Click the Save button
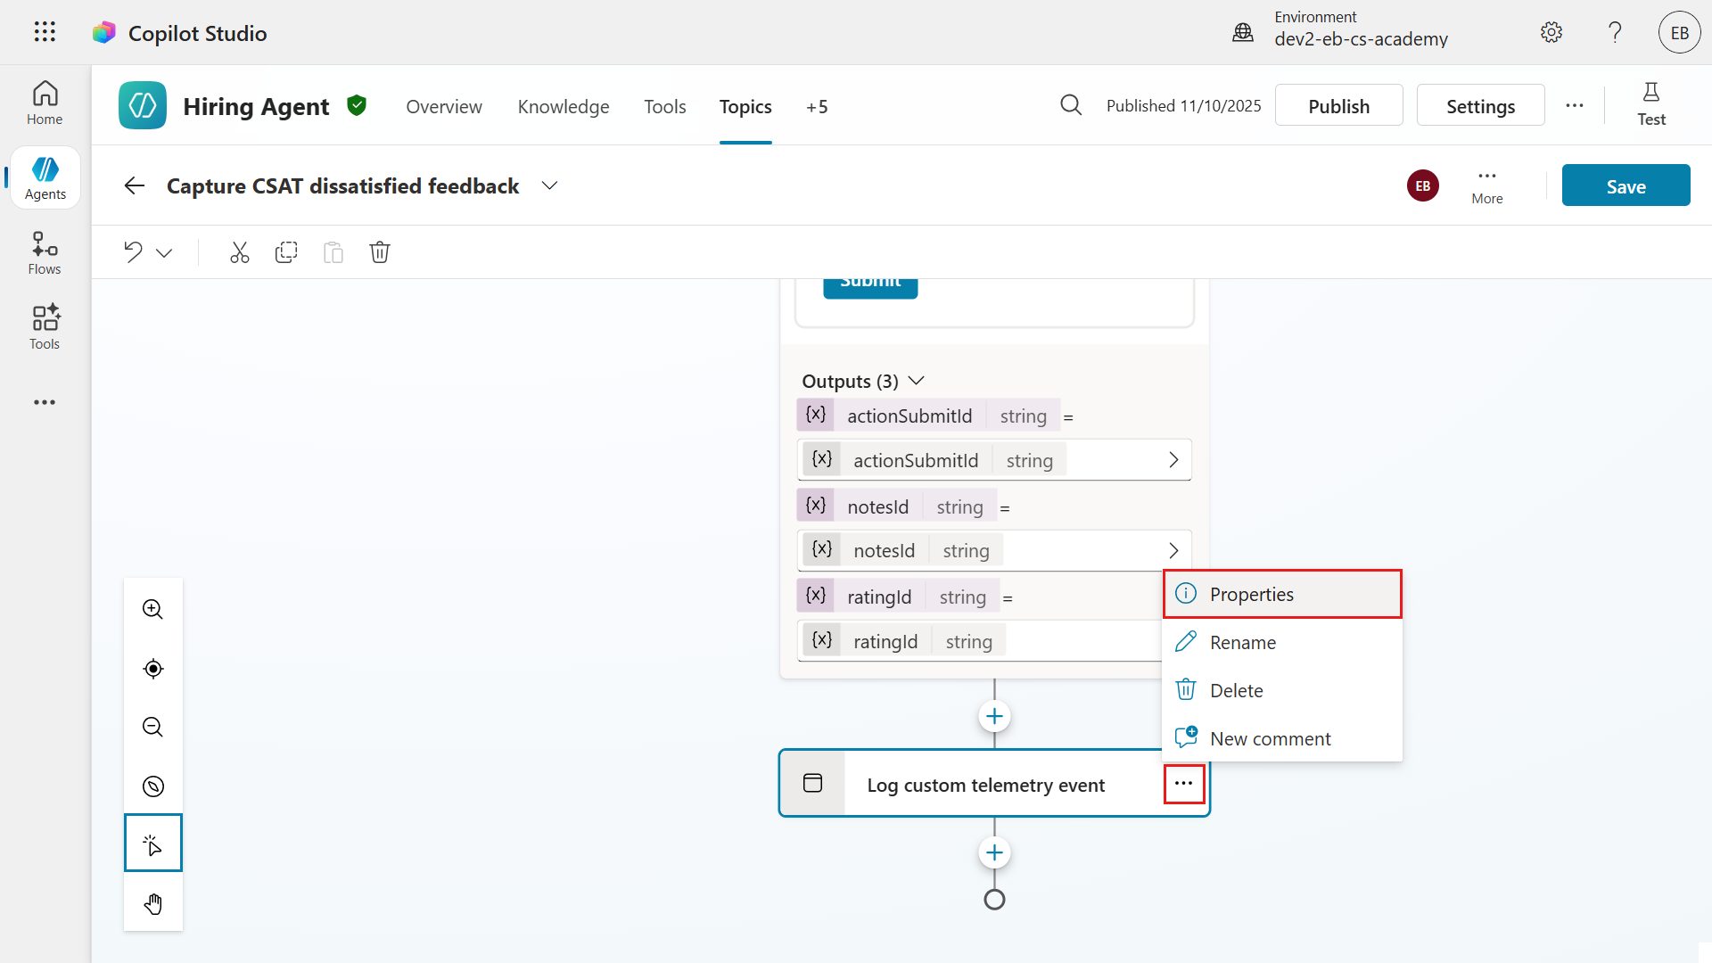The width and height of the screenshot is (1712, 963). [x=1625, y=186]
